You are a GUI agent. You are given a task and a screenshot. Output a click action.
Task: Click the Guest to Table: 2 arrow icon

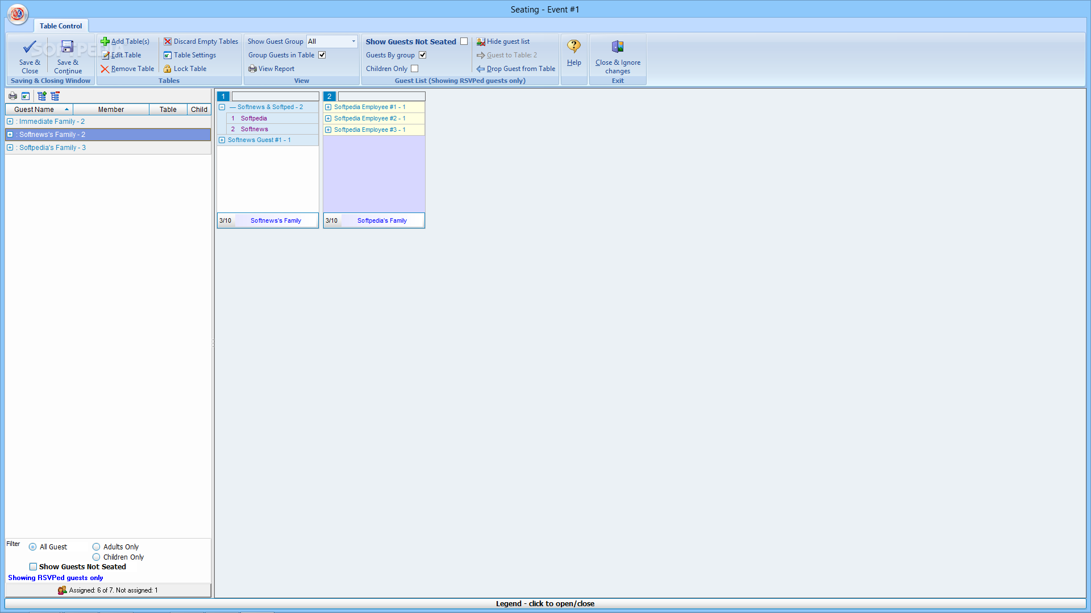tap(481, 55)
